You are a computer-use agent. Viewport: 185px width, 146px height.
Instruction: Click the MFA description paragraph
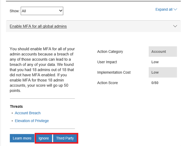[42, 70]
